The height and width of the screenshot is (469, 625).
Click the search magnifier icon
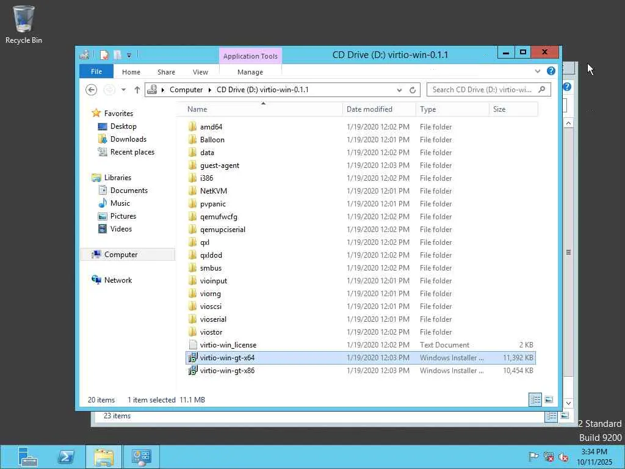pos(542,90)
